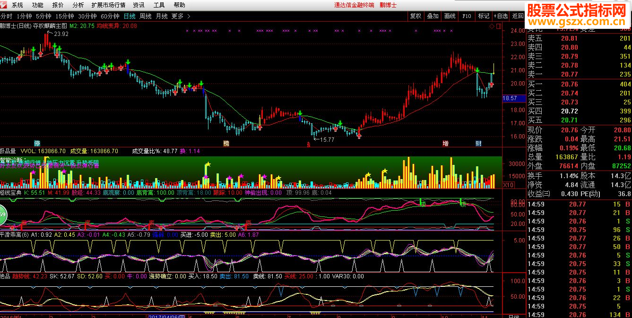Click the 增 event marker on chart

pyautogui.click(x=445, y=143)
